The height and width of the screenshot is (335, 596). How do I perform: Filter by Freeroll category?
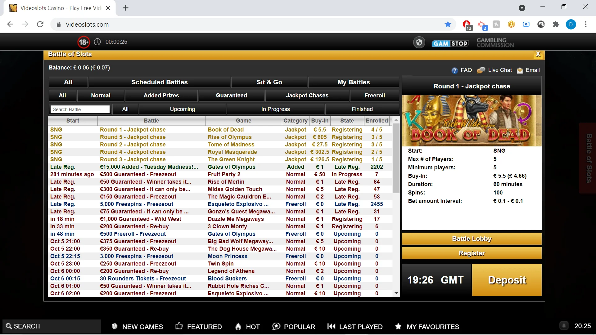pyautogui.click(x=375, y=96)
